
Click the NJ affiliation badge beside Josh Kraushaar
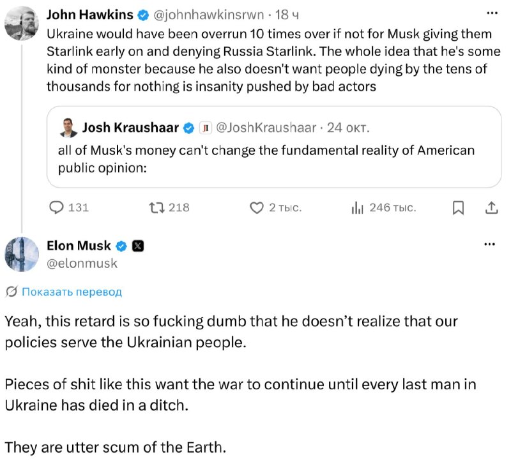pos(205,128)
